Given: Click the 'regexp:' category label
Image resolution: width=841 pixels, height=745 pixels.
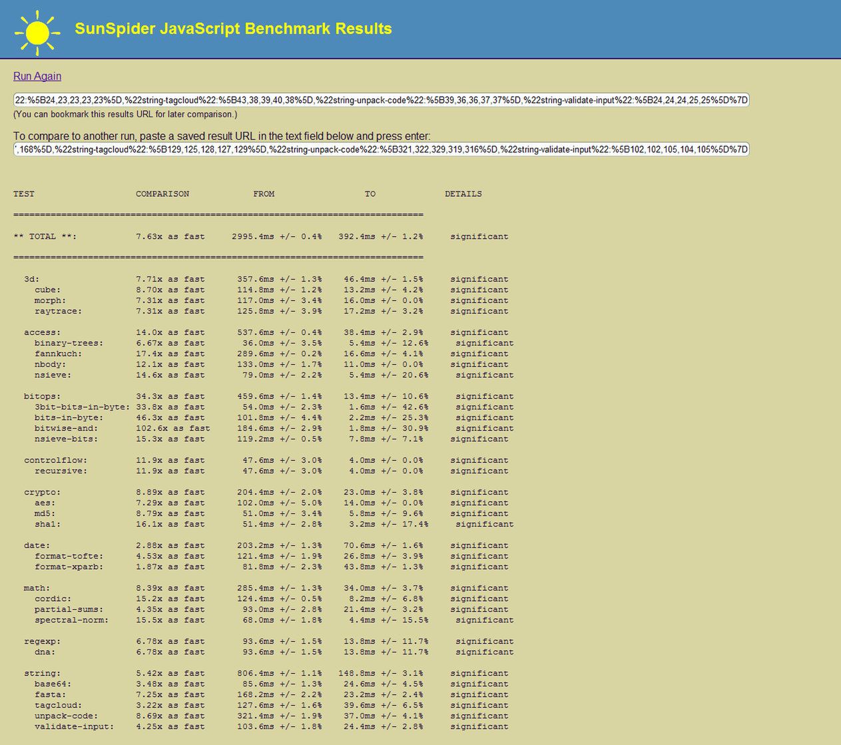Looking at the screenshot, I should tap(43, 642).
